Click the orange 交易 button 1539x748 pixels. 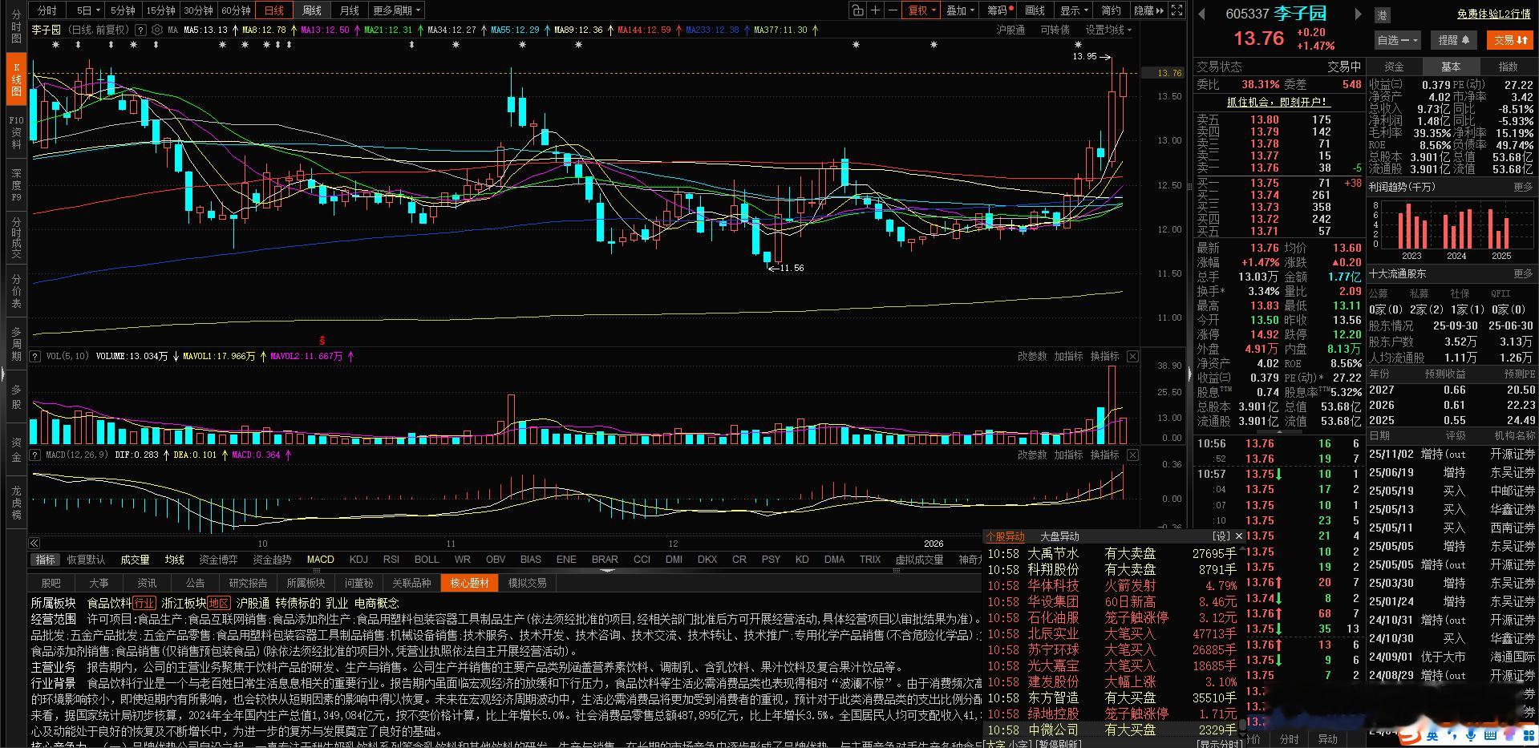tap(1512, 39)
